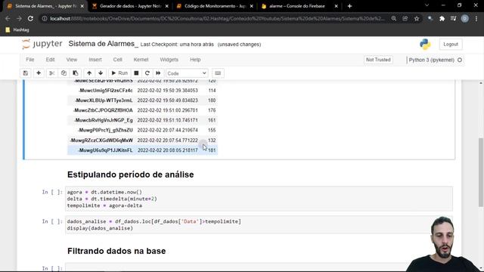484x272 pixels.
Task: Open the browser profile avatar
Action: pyautogui.click(x=464, y=18)
